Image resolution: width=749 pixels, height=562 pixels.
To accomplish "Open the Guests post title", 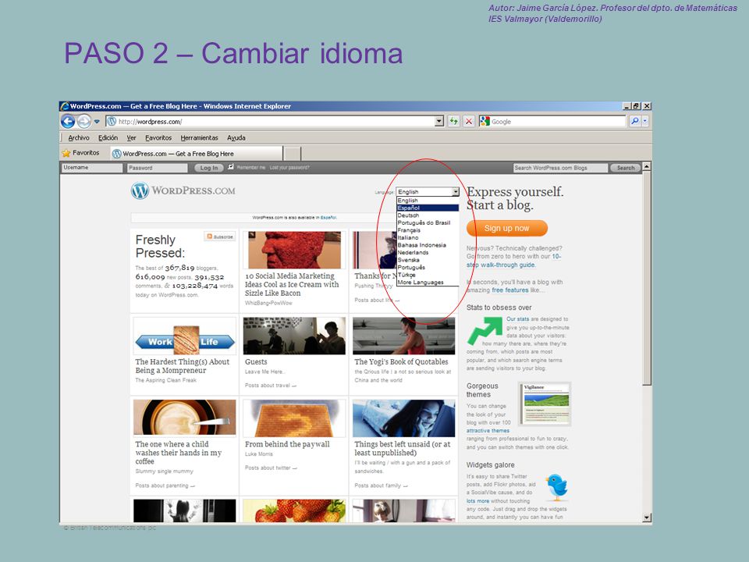I will 256,361.
